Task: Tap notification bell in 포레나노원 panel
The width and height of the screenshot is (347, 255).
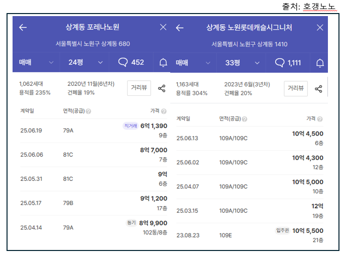Action: pyautogui.click(x=163, y=62)
